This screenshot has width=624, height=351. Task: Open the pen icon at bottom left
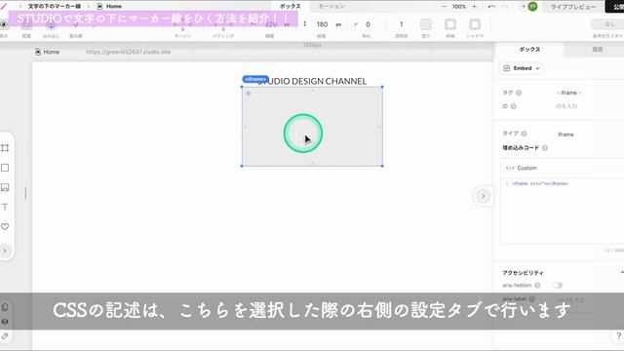[x=5, y=336]
